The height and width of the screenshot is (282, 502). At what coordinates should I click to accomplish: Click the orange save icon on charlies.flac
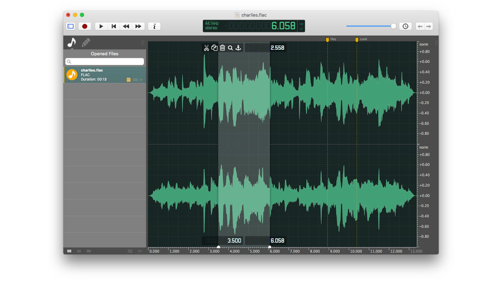(x=129, y=80)
